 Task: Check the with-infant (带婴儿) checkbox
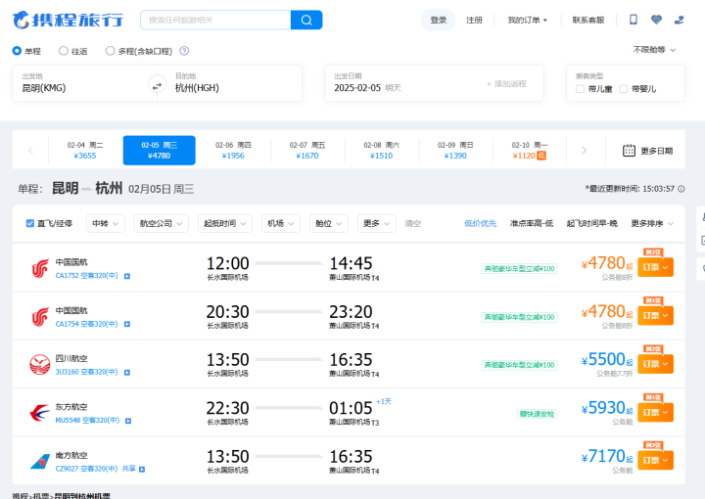623,89
